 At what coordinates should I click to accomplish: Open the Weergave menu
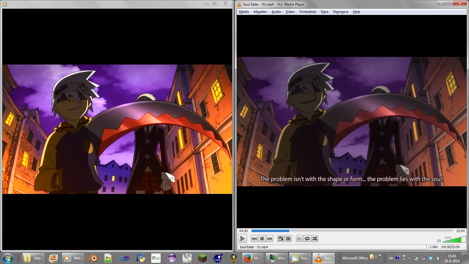(x=341, y=12)
